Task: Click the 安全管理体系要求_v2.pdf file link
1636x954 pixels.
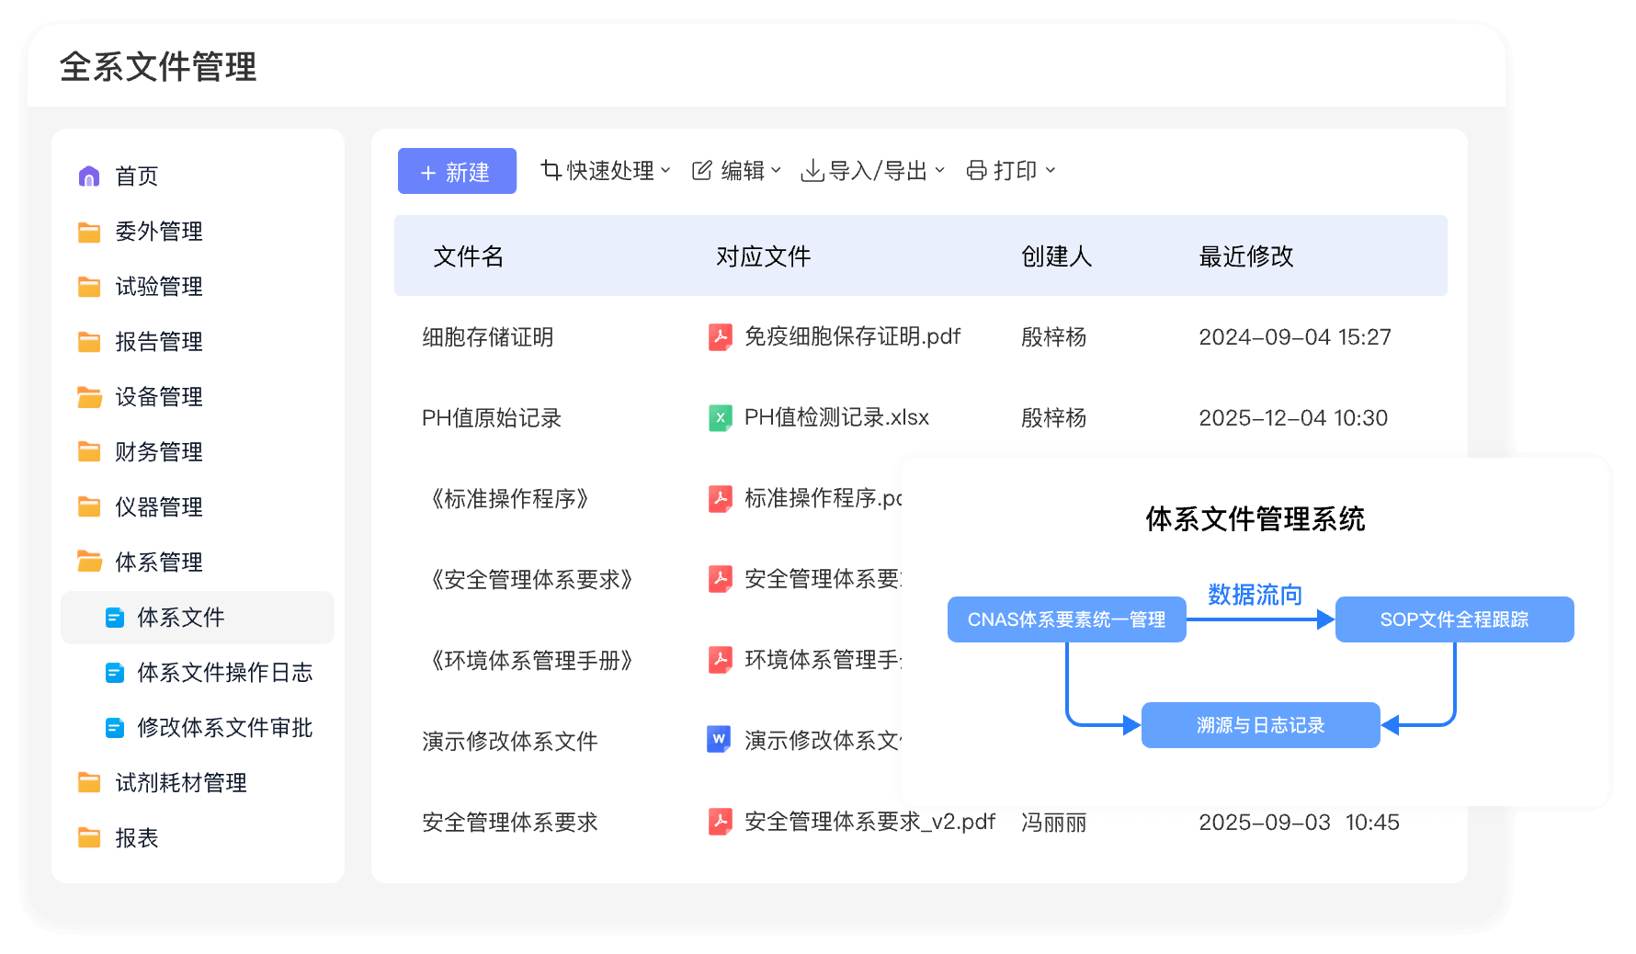Action: tap(869, 822)
